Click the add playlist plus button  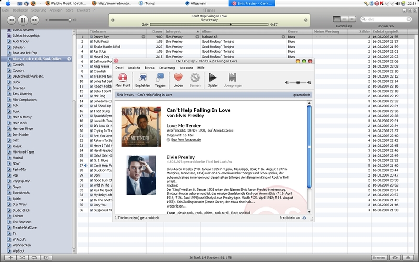10,258
